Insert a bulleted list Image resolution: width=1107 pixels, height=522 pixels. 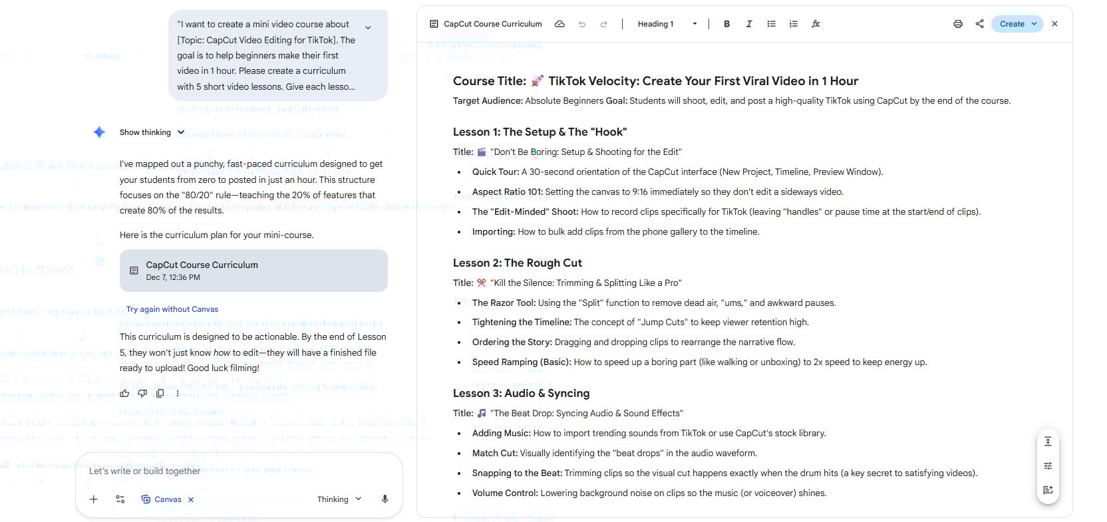[771, 24]
